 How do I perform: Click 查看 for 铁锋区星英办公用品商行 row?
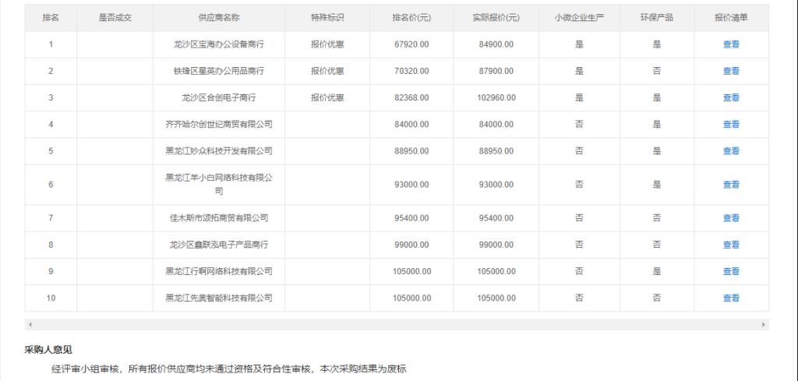pyautogui.click(x=731, y=71)
